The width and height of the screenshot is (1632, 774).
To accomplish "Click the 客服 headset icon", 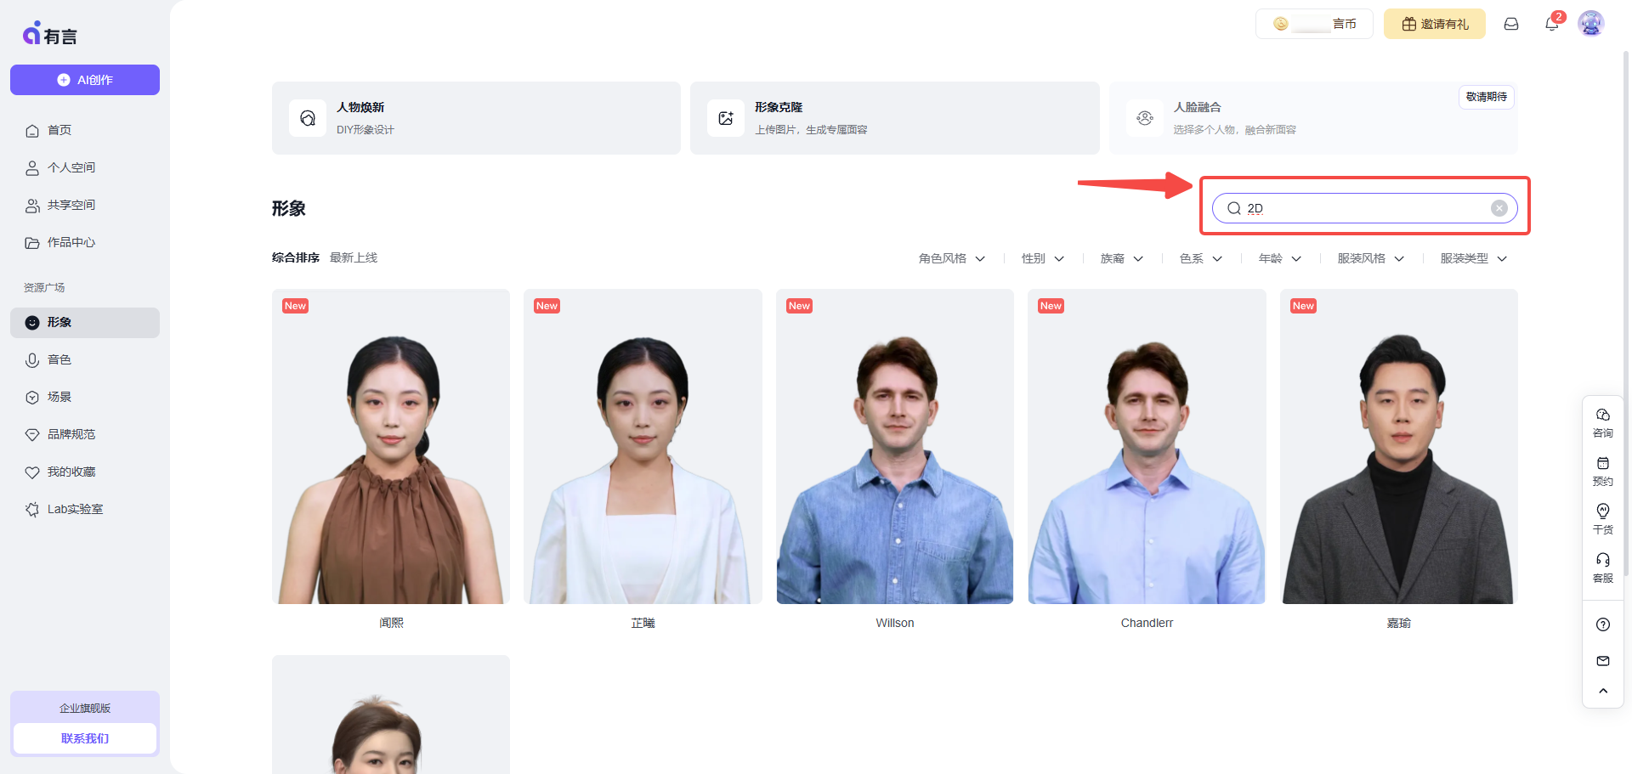I will coord(1602,567).
